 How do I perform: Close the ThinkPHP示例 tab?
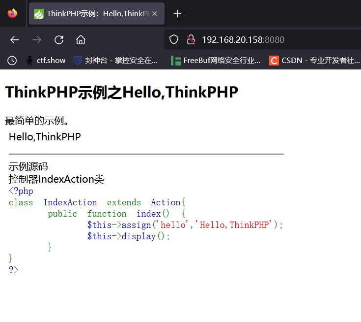pyautogui.click(x=155, y=14)
